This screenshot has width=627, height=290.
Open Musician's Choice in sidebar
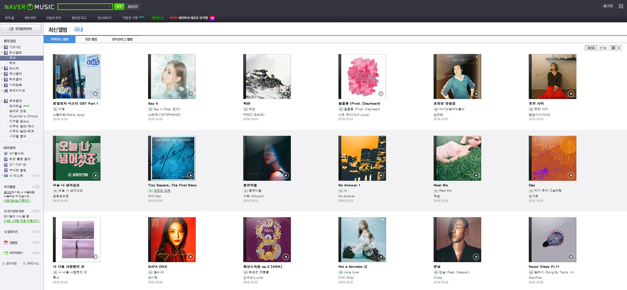click(23, 116)
